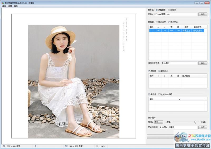Screen dimensions: 211x149
Task: Click 选择 button beside 源图片文件夹
Action: point(203,63)
